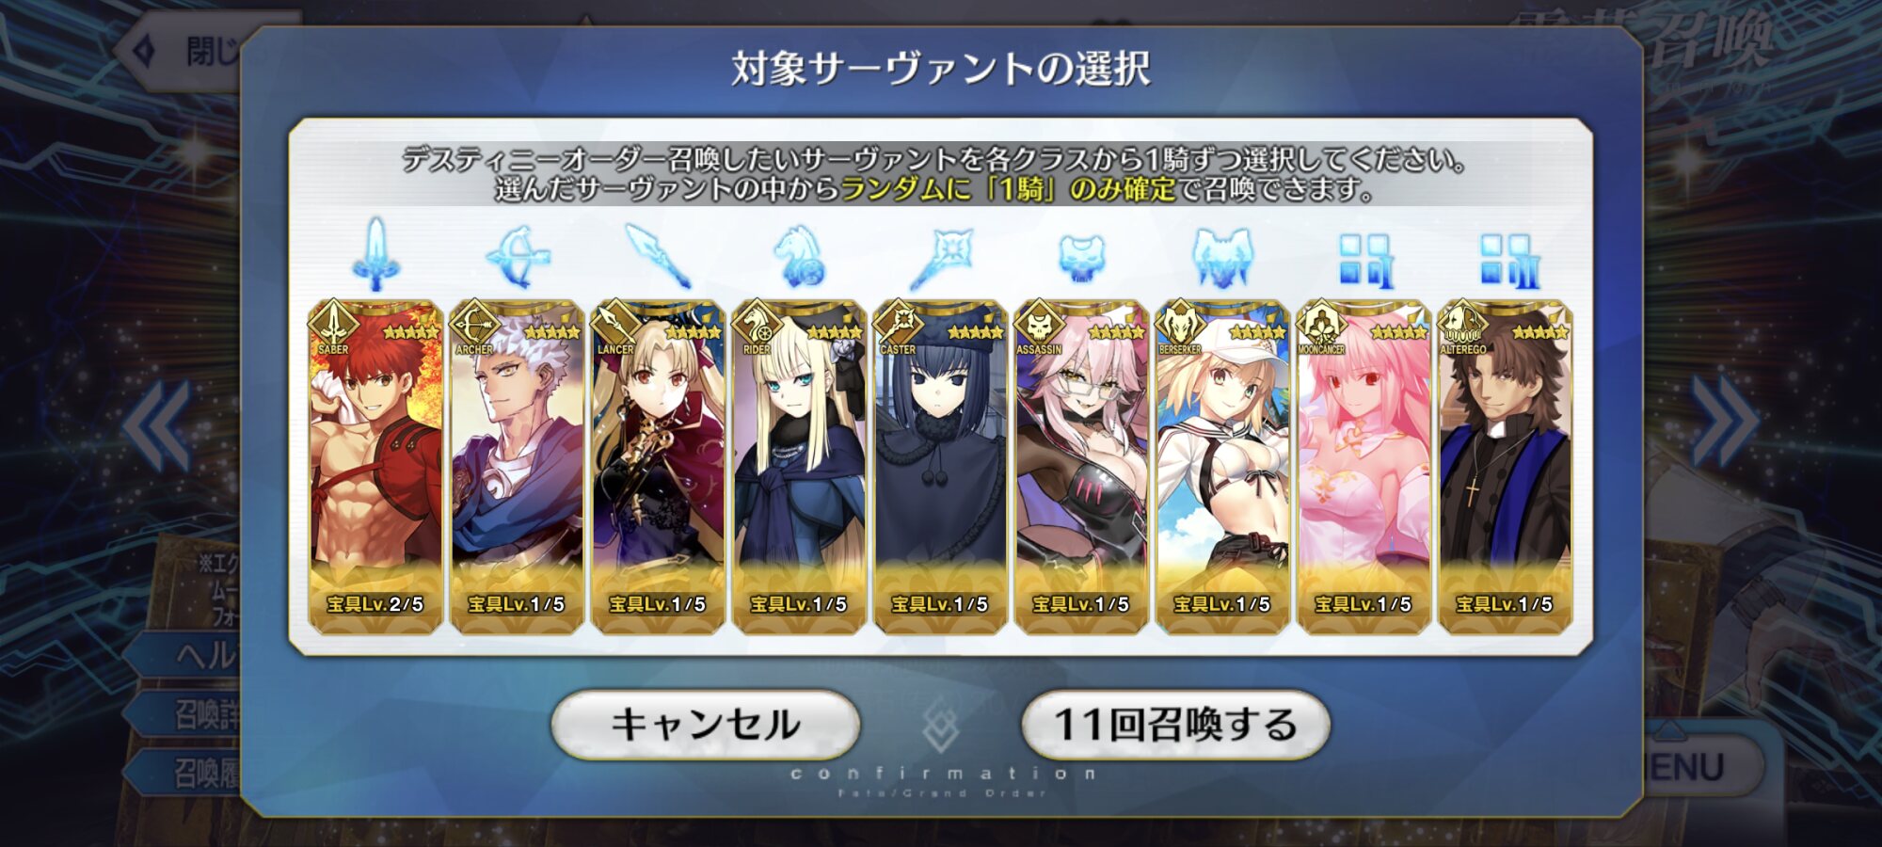Click the キャンセル button
Screen dimensions: 1882x847
point(706,725)
